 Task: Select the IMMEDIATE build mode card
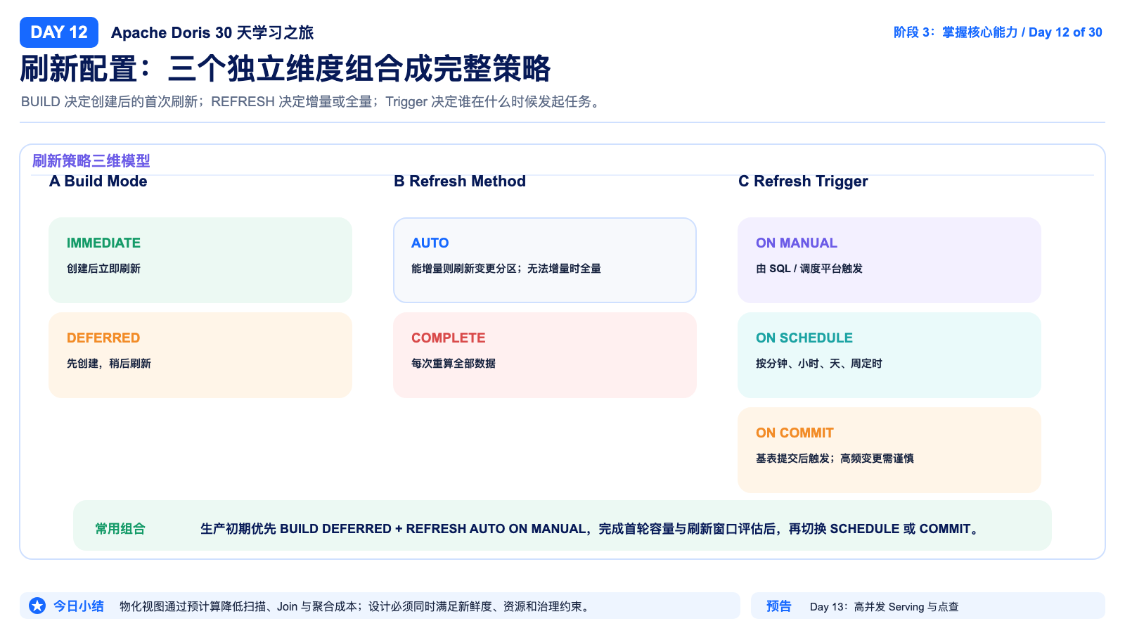point(200,260)
